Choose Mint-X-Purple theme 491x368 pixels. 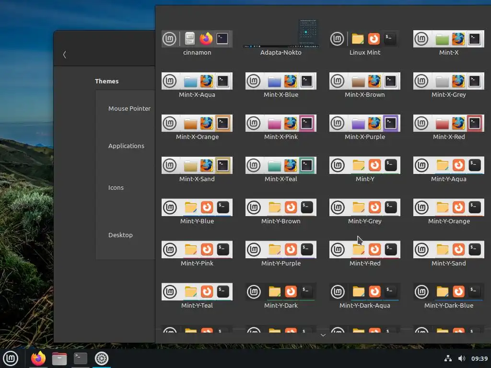[x=365, y=123]
